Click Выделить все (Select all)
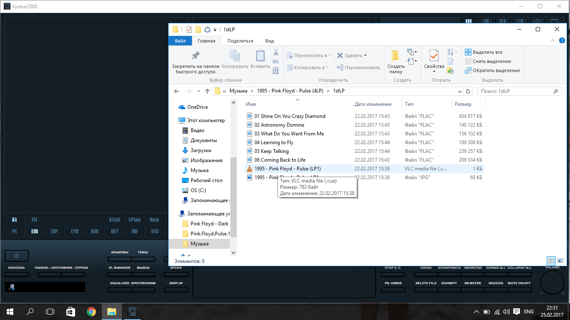The width and height of the screenshot is (570, 320). click(487, 52)
